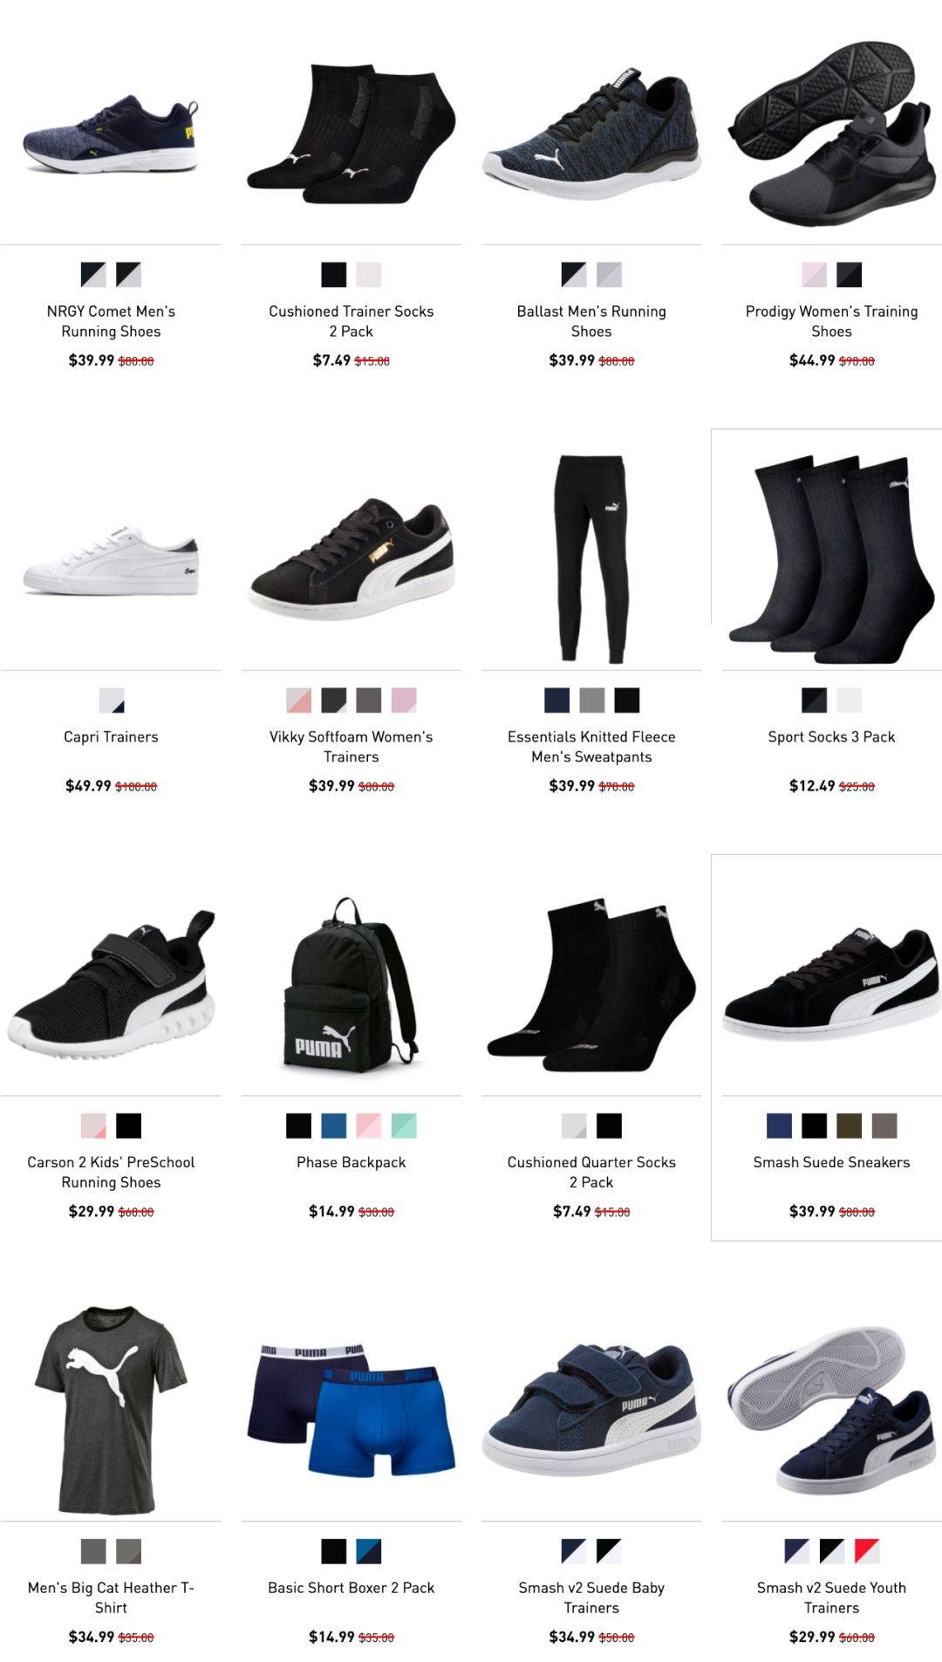Viewport: 942px width, 1662px height.
Task: Open Cushioned Trainer Socks 2 Pack link
Action: pos(351,321)
